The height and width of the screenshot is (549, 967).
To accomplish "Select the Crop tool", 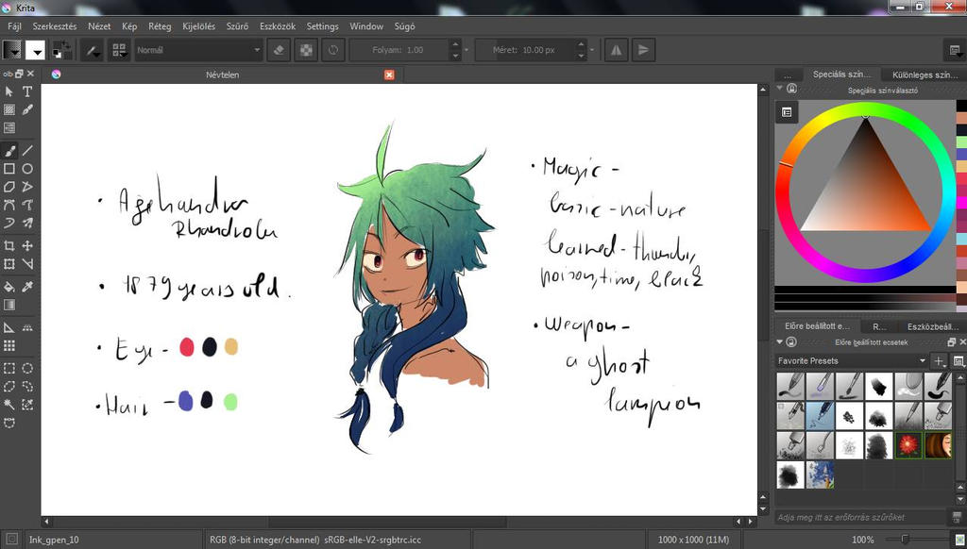I will 9,246.
